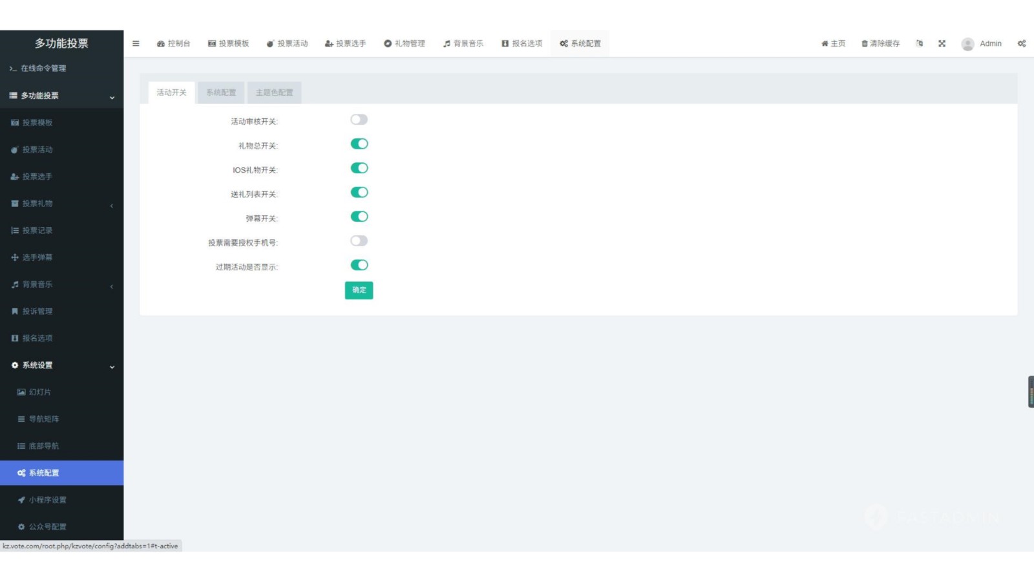Open the Admin user avatar menu

pos(981,43)
